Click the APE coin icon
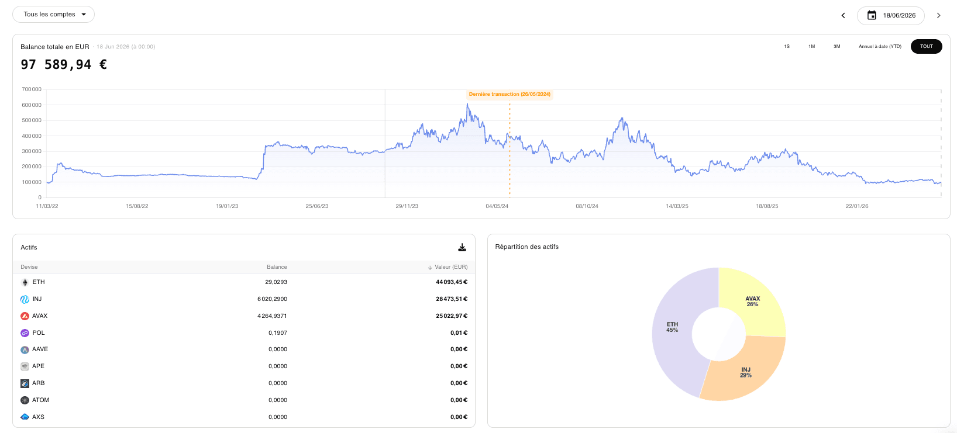Viewport: 957px width, 433px height. (x=25, y=366)
